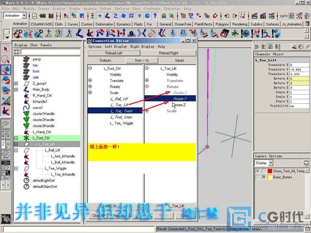Screen dimensions: 311x233
Task: Toggle the box beside V on Show_Test_All_Temp layer
Action: coord(264,171)
